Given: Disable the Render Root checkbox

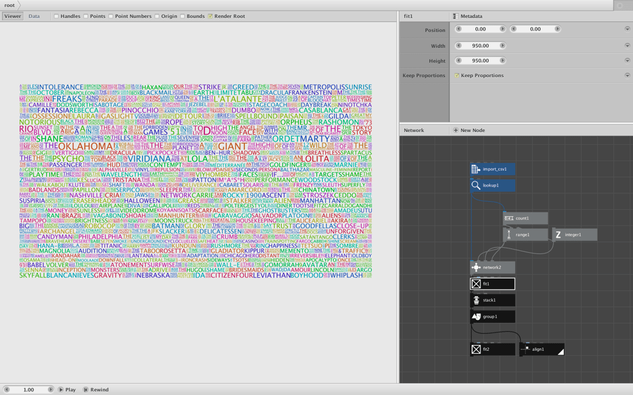Looking at the screenshot, I should 210,16.
